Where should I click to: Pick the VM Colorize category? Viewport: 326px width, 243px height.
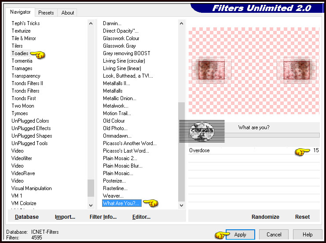tap(24, 203)
